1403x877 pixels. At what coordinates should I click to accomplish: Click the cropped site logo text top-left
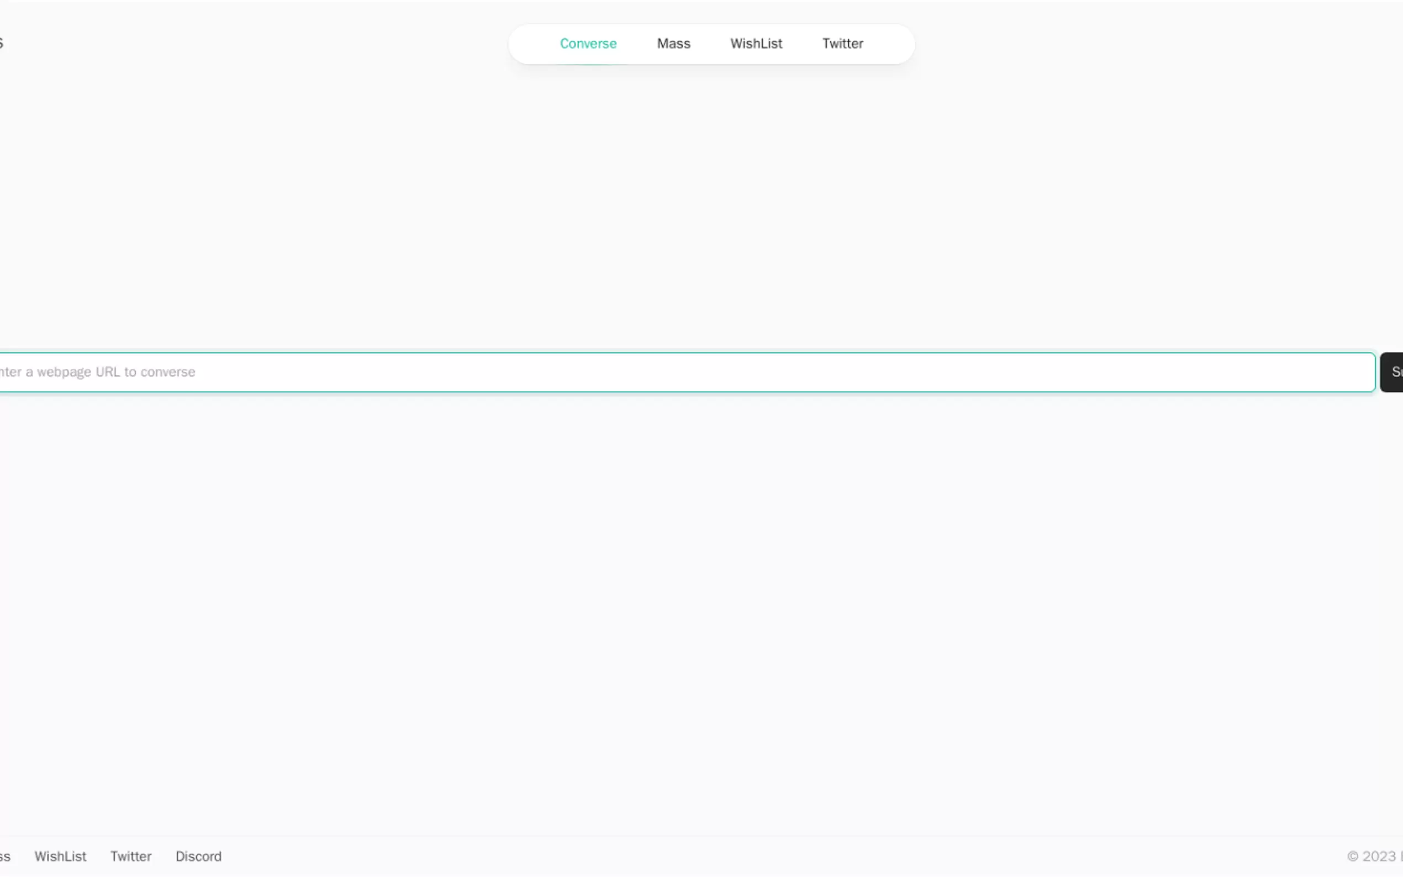[1, 43]
